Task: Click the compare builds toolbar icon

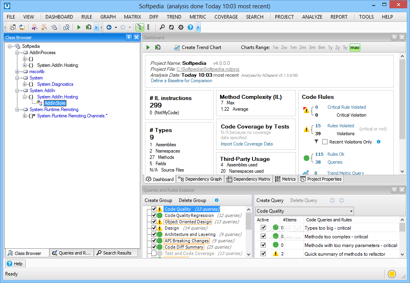Action: tap(54, 27)
